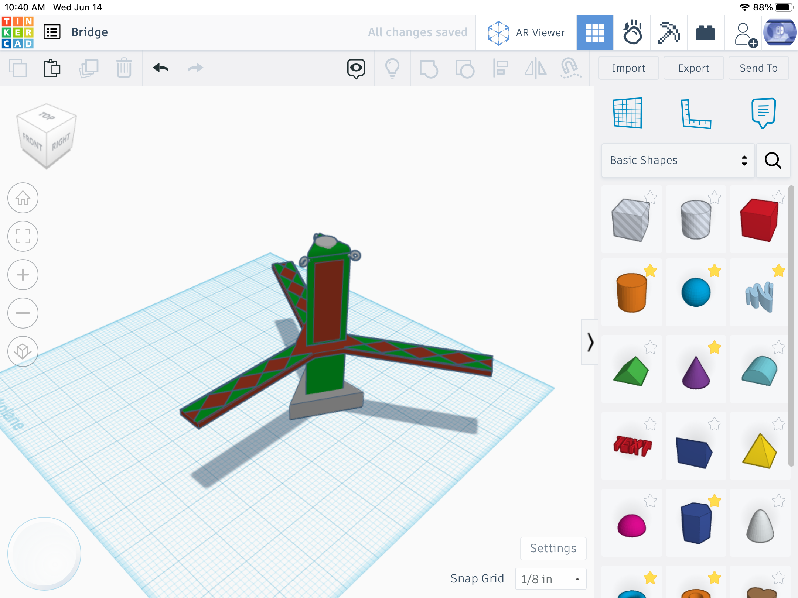Toggle orthographic perspective view cube icon
The image size is (798, 598).
23,351
